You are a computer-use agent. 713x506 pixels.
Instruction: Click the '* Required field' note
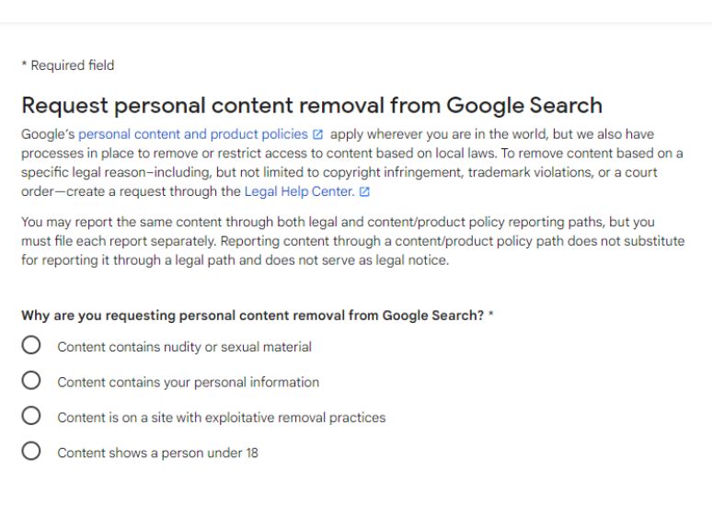coord(68,65)
